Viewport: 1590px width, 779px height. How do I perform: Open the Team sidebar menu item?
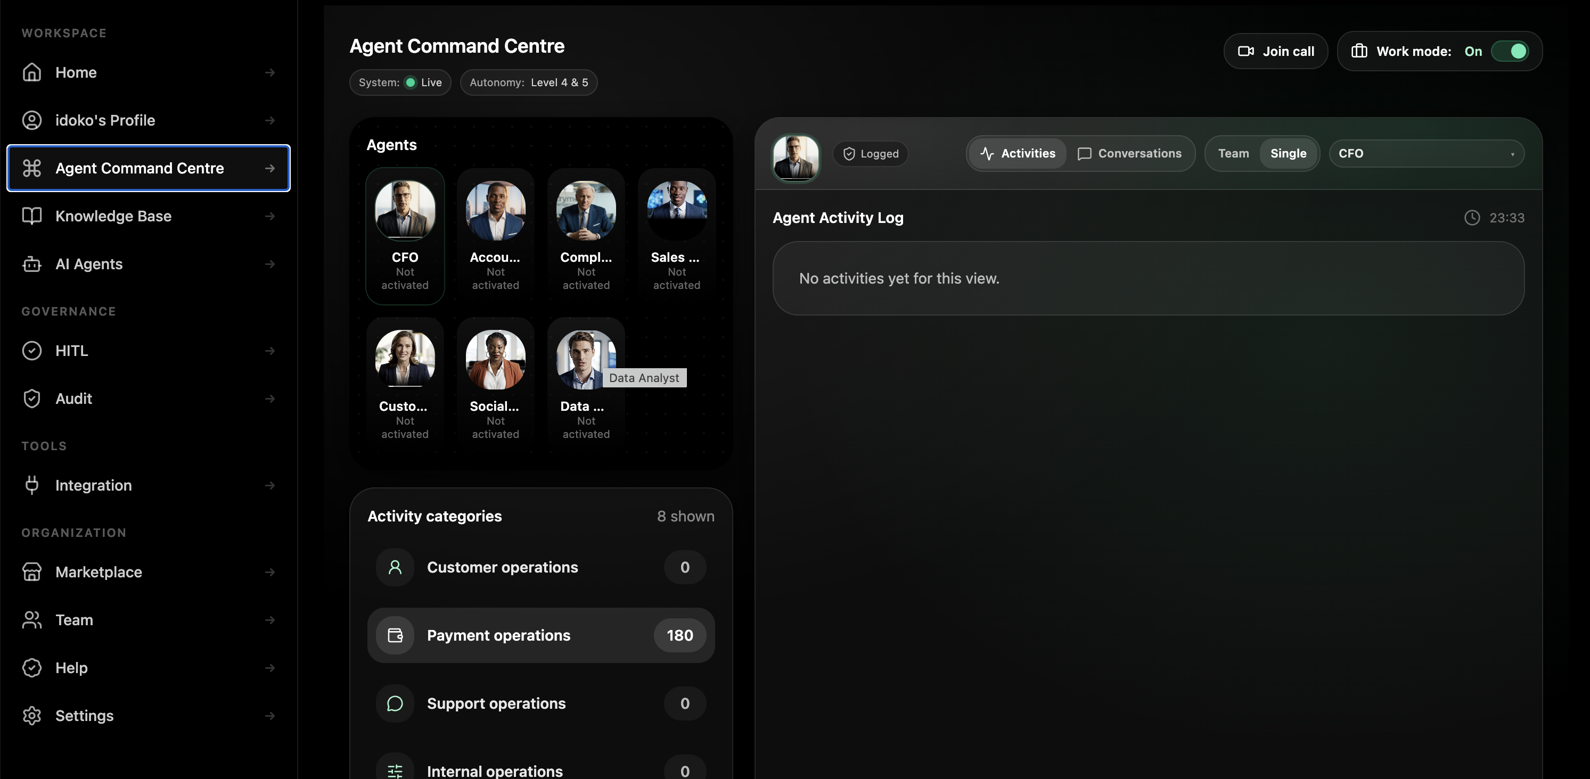(148, 620)
